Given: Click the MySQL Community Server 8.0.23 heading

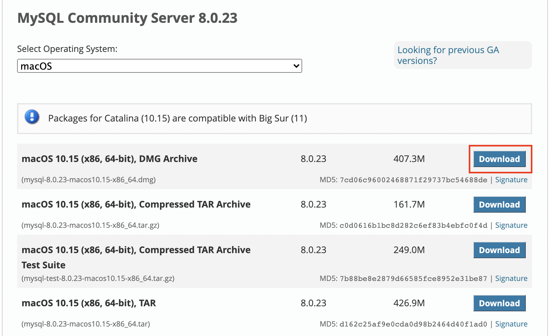Looking at the screenshot, I should pos(127,18).
